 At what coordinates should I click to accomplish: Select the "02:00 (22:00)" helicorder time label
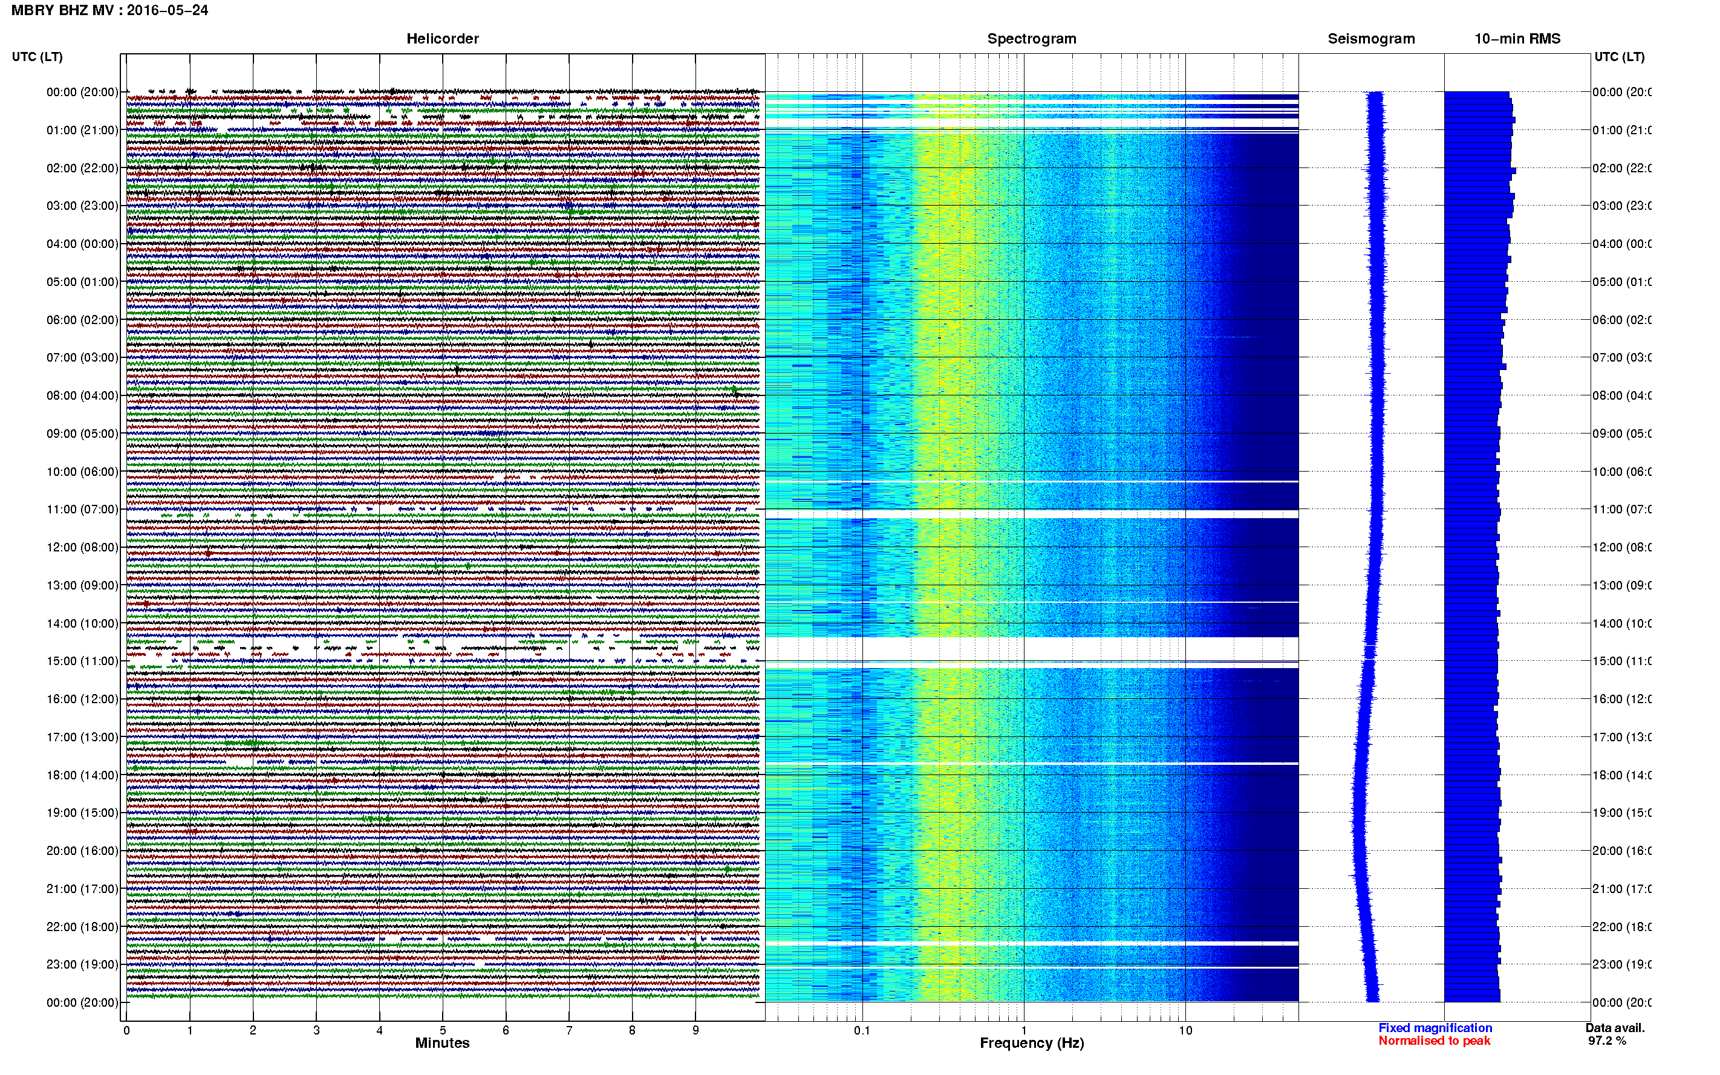tap(82, 168)
